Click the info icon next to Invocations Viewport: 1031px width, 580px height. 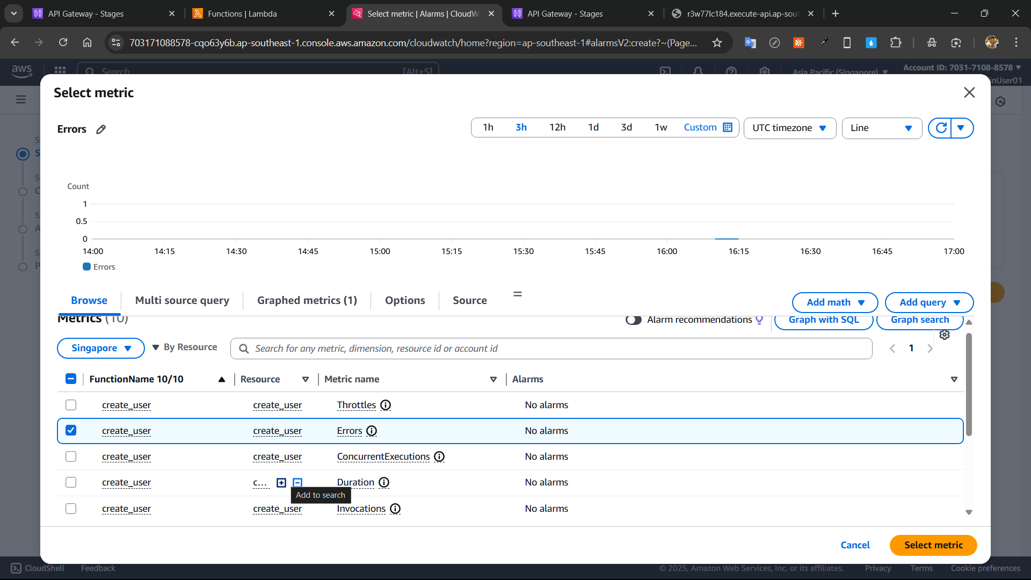395,509
